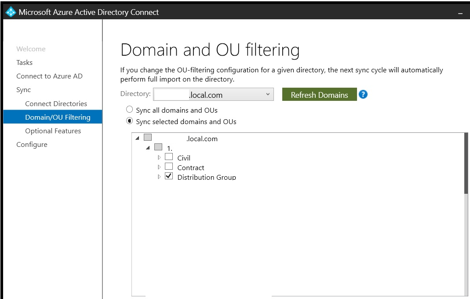Minimize the Azure AD Connect window
The image size is (470, 299).
pos(460,13)
